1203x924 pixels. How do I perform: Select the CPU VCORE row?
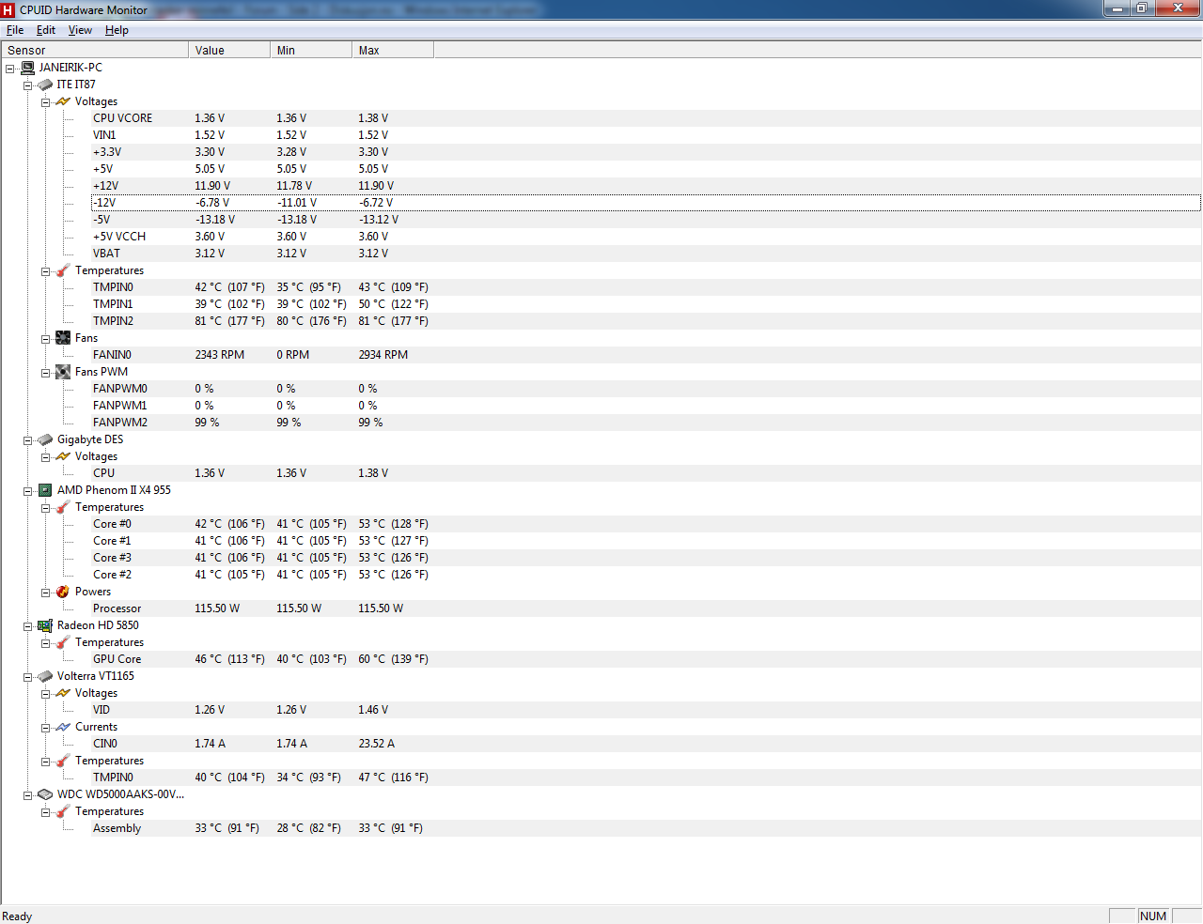pyautogui.click(x=646, y=118)
